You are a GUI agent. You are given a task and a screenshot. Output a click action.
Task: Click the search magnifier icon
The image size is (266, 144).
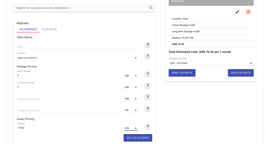coord(151,8)
